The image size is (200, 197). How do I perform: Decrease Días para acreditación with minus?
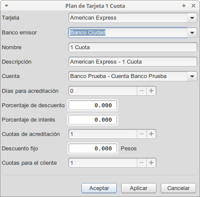142,91
